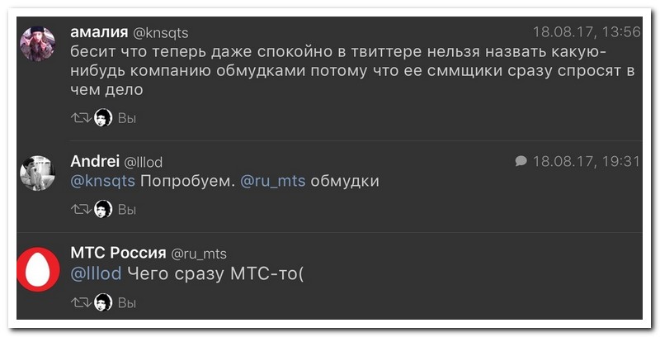Click the @ru_mts mention in Andrei's reply
Image resolution: width=660 pixels, height=337 pixels.
tap(272, 181)
